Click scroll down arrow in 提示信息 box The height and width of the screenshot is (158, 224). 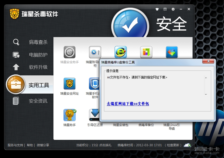[x=206, y=94]
